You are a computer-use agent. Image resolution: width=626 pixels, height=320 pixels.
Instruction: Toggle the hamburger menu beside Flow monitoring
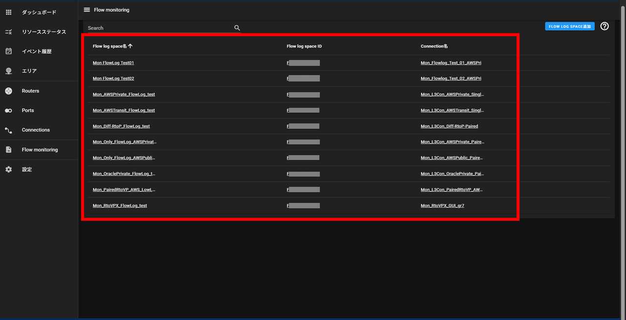(x=87, y=10)
